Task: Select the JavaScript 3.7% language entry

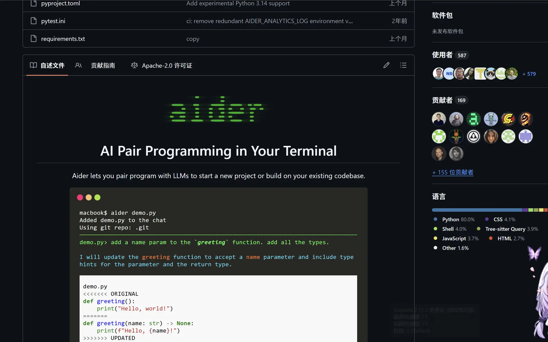Action: click(x=456, y=239)
